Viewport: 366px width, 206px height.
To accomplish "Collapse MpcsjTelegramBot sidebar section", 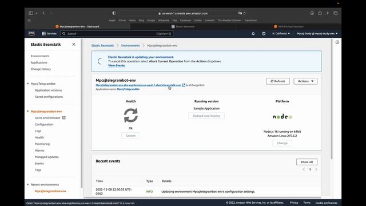I will 28,84.
